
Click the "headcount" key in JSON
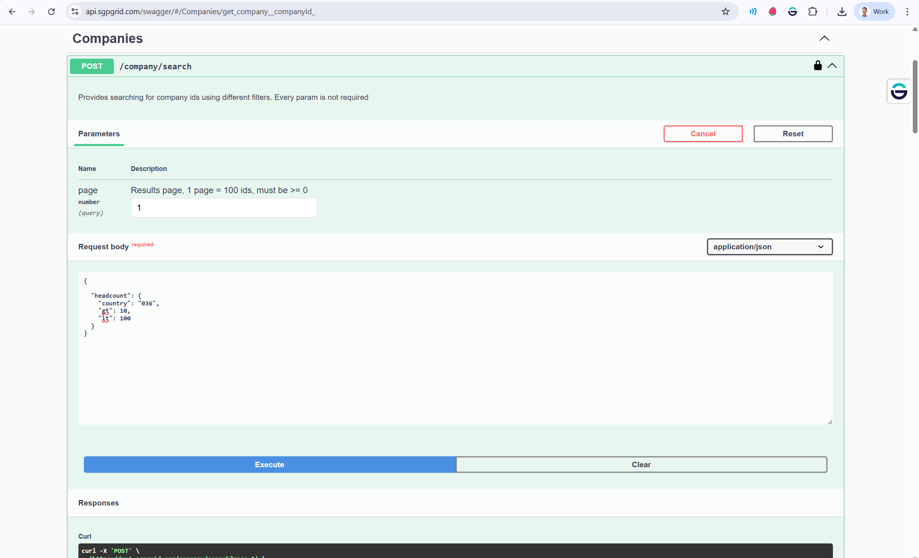(111, 296)
